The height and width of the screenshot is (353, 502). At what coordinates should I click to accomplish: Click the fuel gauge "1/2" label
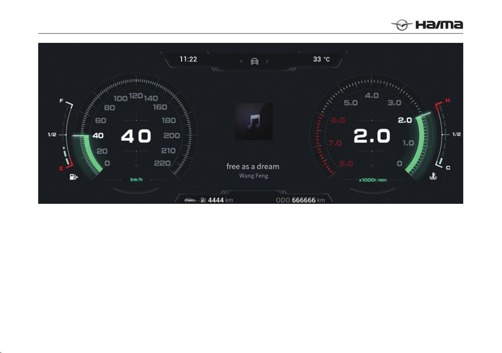click(x=52, y=135)
